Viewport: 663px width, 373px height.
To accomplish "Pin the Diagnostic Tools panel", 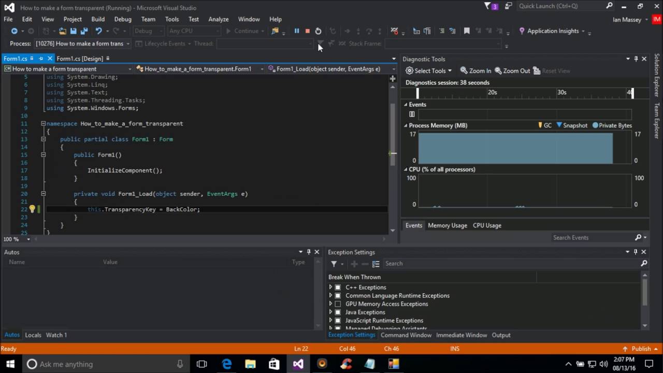I will tap(636, 59).
